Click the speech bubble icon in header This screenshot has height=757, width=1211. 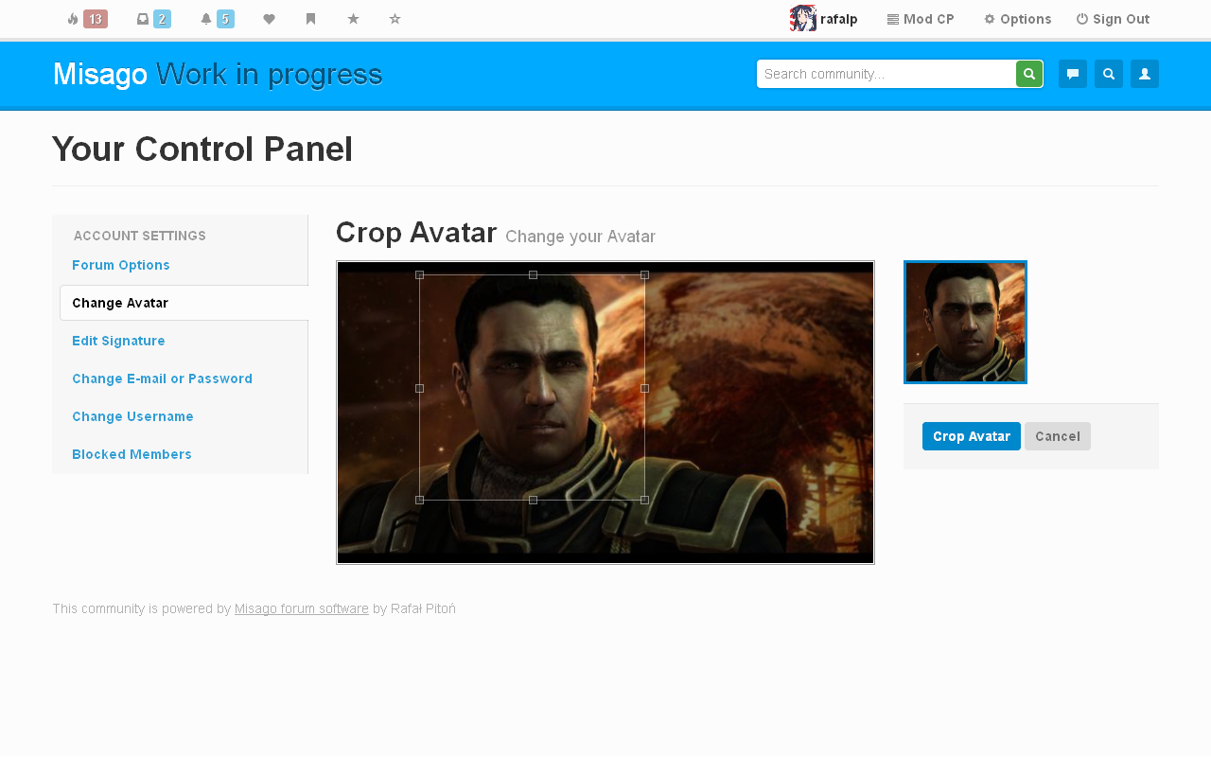1072,74
